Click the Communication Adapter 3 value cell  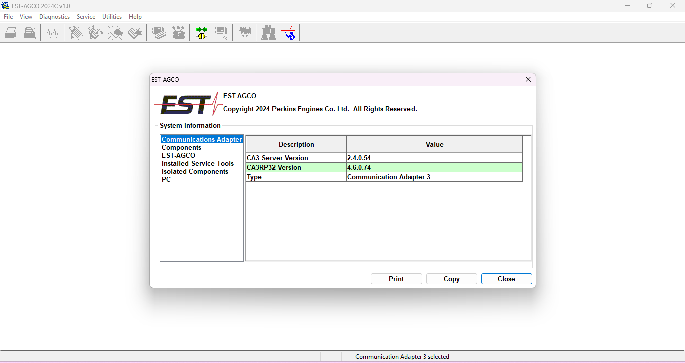435,177
